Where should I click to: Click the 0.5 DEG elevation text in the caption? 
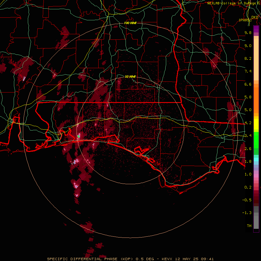[x=145, y=259]
